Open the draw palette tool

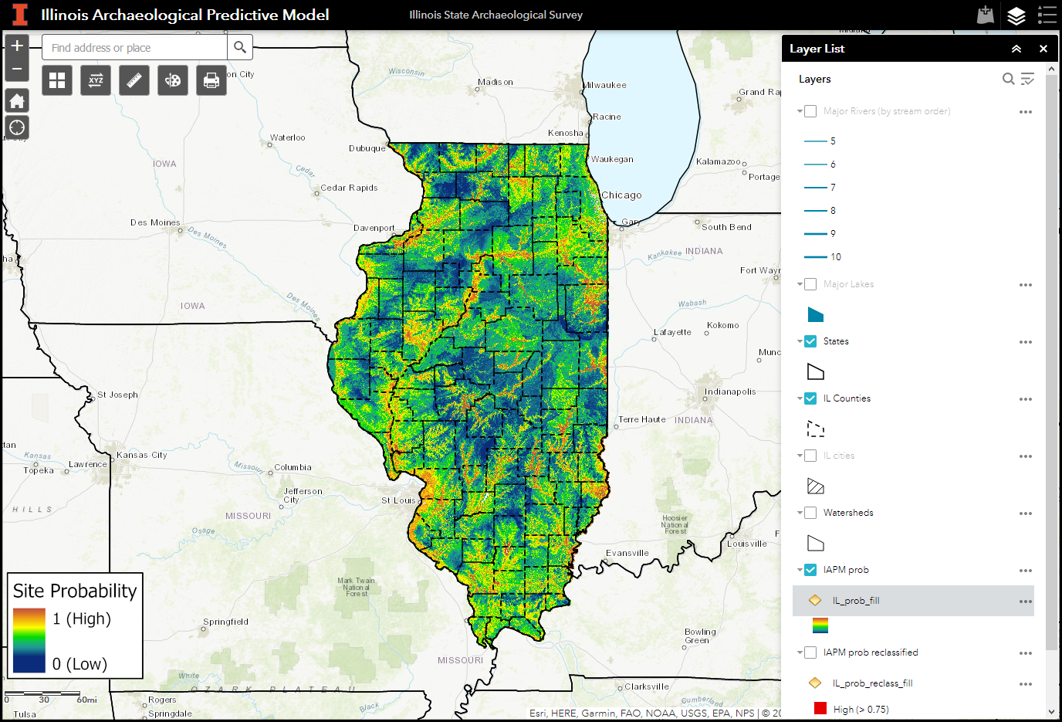coord(173,80)
